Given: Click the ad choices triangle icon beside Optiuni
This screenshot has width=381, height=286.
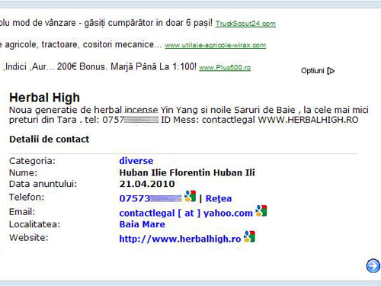Looking at the screenshot, I should [331, 71].
